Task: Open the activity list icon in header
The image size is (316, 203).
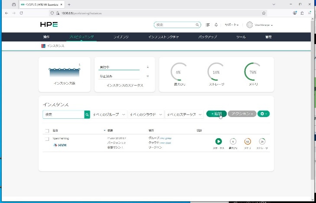Action: tap(208, 25)
